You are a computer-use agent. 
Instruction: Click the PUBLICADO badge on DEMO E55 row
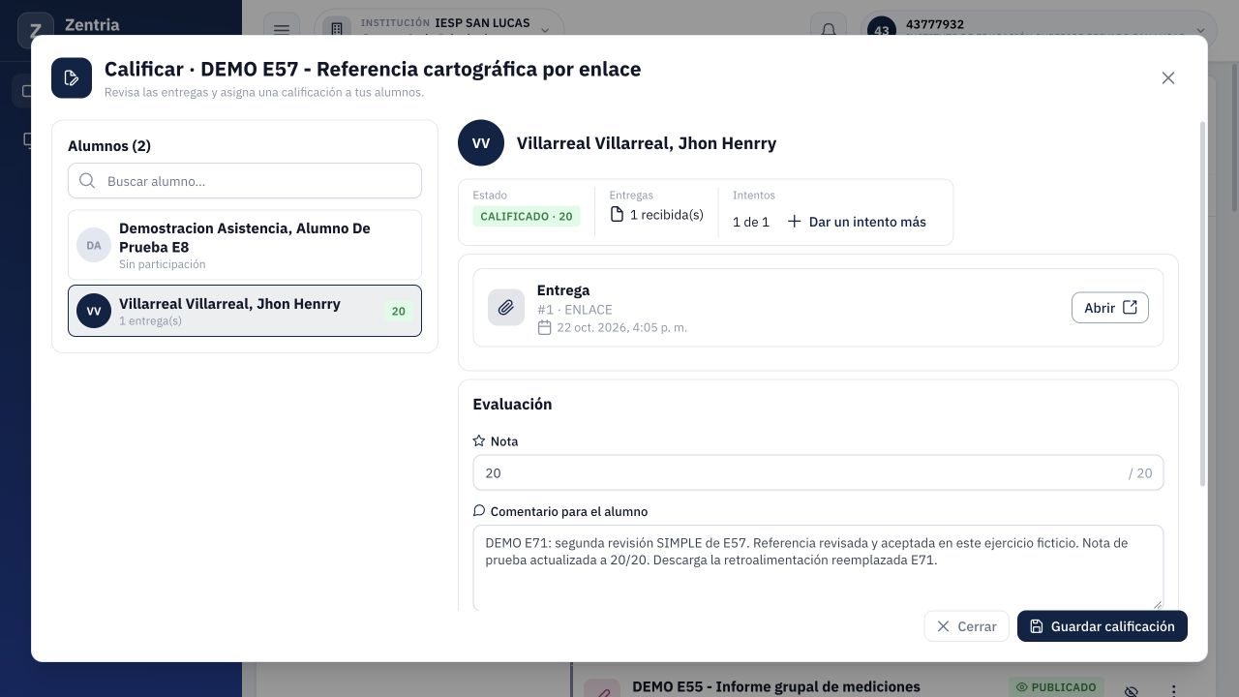(x=1056, y=687)
